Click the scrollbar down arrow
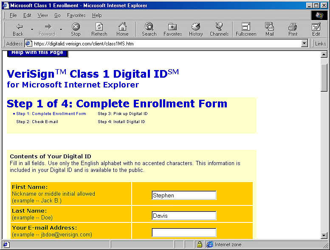This screenshot has width=330, height=250. 324,235
